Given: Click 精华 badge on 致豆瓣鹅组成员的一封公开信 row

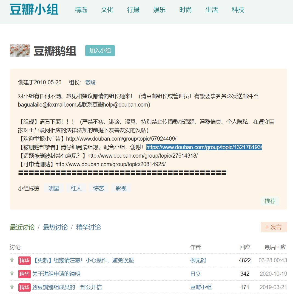Looking at the screenshot, I should coord(24,287).
